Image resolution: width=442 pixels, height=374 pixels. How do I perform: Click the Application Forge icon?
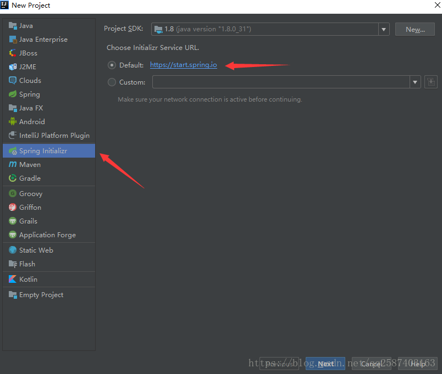13,235
